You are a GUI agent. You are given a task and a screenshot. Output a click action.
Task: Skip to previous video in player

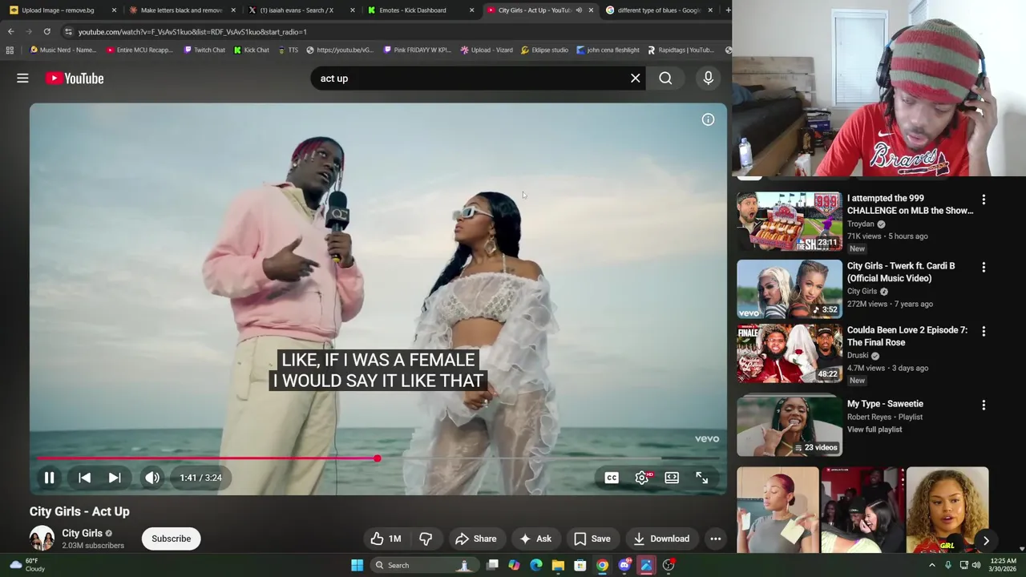click(x=84, y=478)
